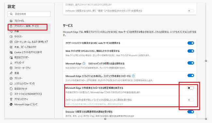Click the help icon next to Microsoft Edge shopping
Viewport: 212px width, 123px height.
[x=84, y=64]
